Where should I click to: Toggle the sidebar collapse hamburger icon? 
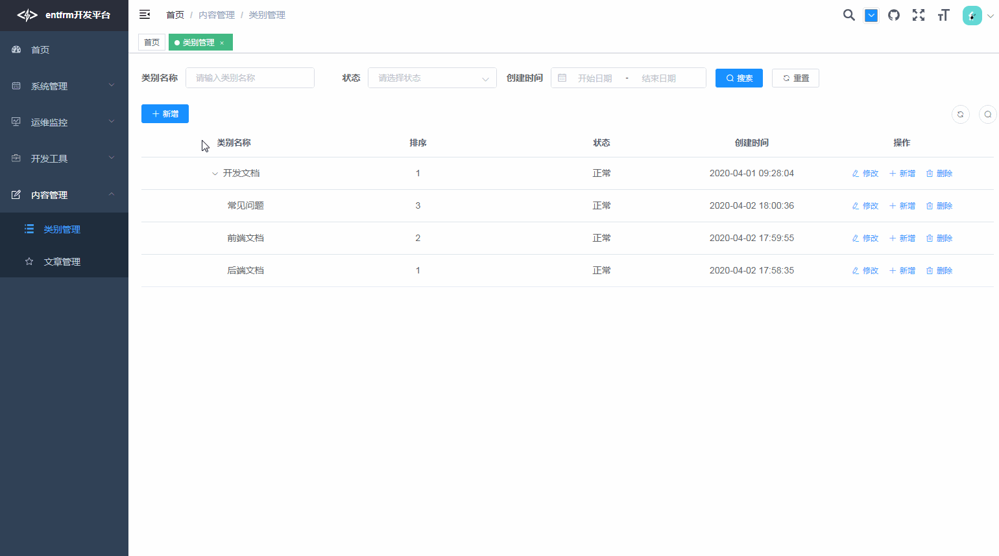[145, 15]
